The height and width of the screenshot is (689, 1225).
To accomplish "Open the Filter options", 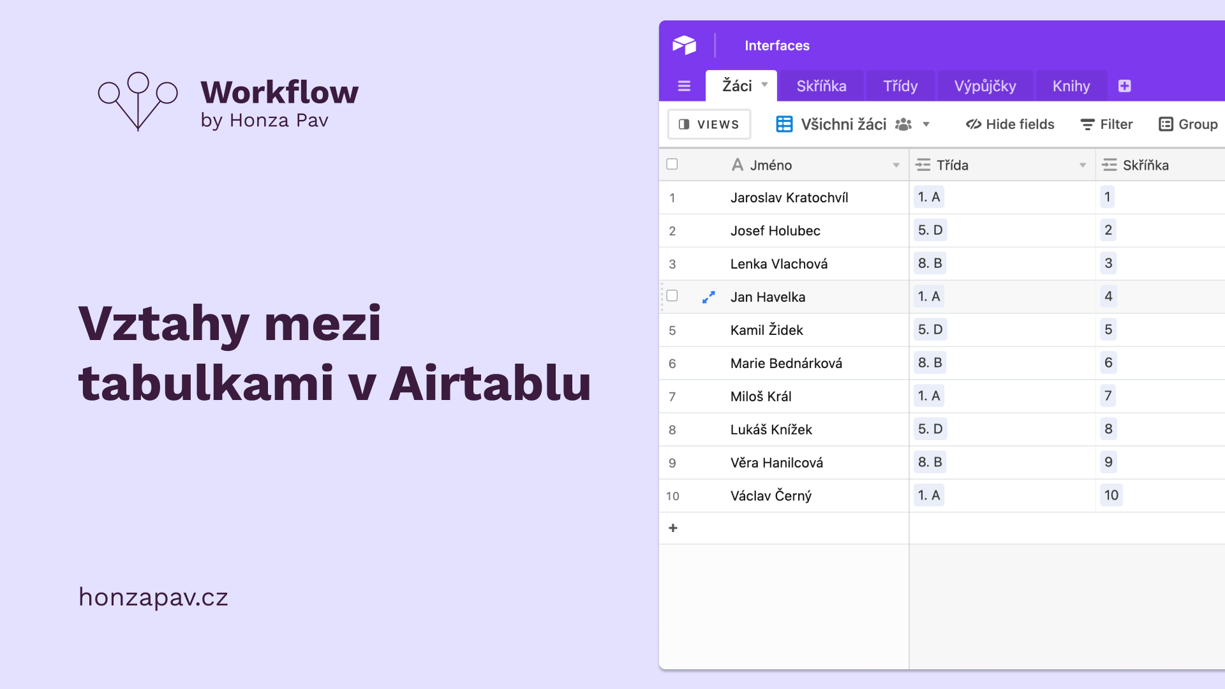I will coord(1106,124).
